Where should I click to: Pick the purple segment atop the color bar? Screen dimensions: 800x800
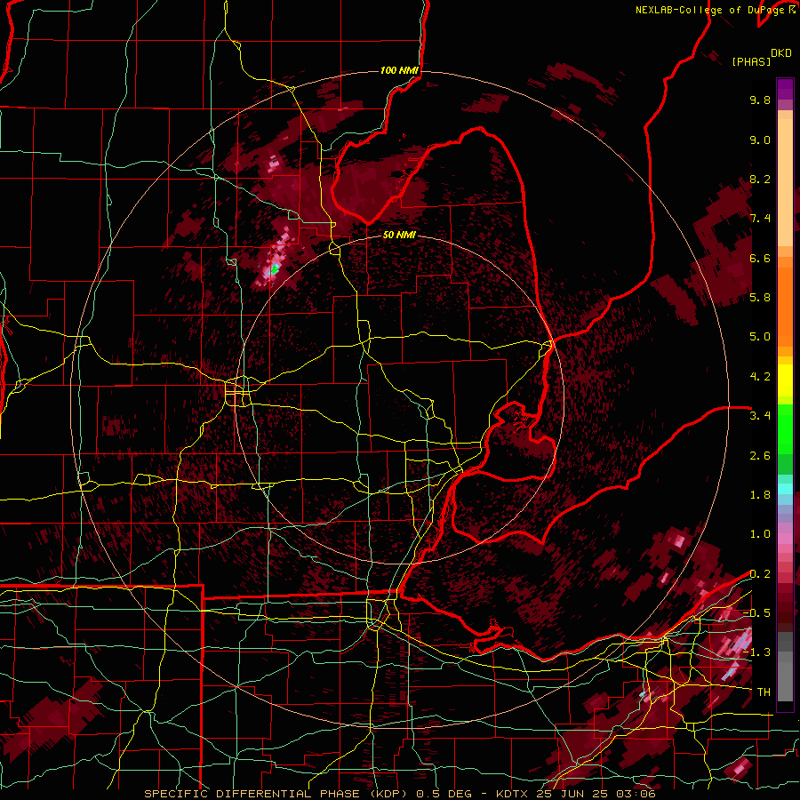coord(785,89)
